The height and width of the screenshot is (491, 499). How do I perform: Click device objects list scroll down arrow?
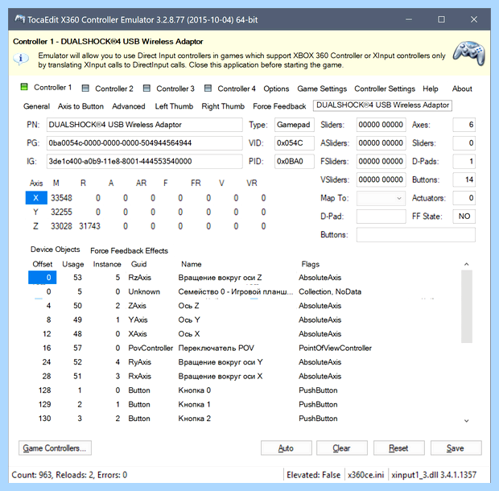coord(467,421)
